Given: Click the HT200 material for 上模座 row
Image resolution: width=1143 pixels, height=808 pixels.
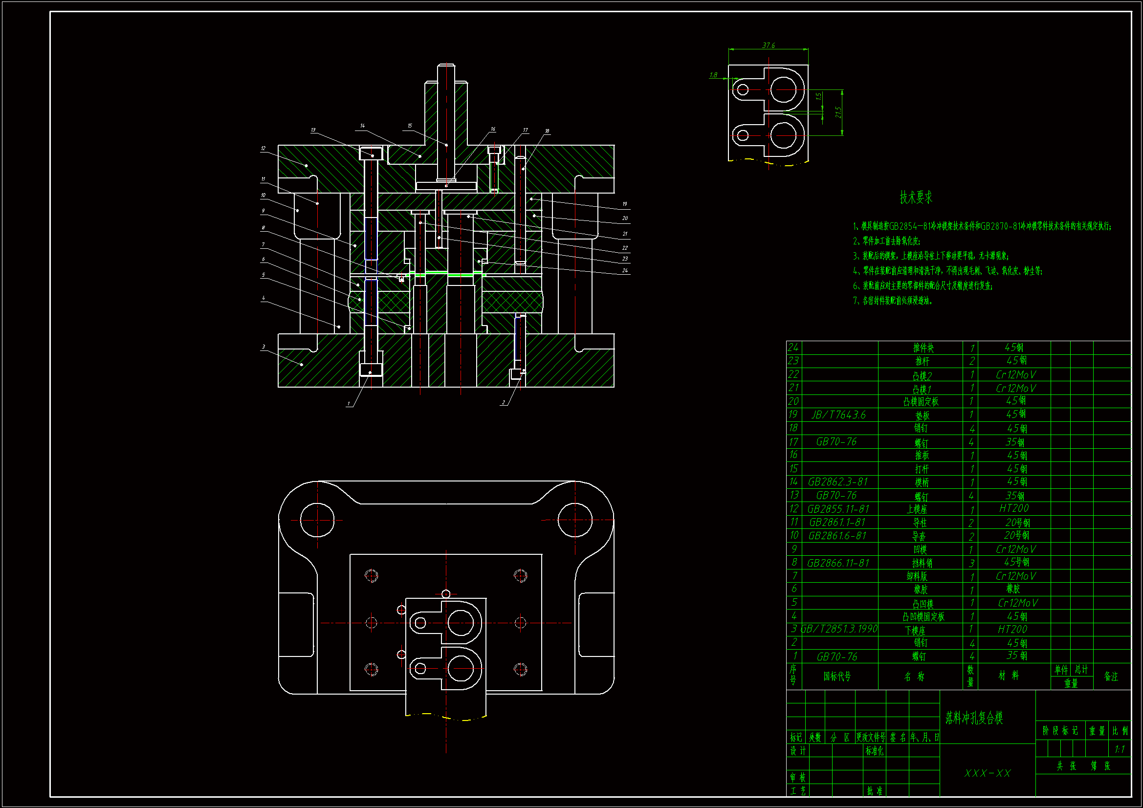Looking at the screenshot, I should coord(1013,508).
